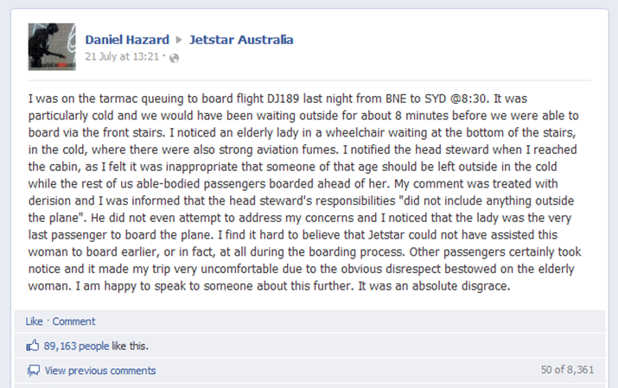Visit the Jetstar Australia page link
618x388 pixels.
pos(241,40)
